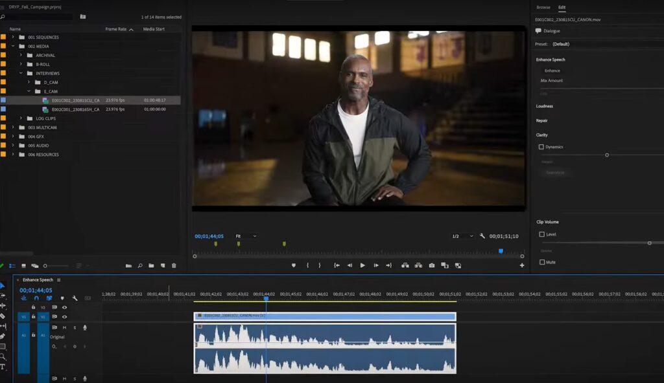
Task: Toggle the Snap magnet icon above the timeline
Action: click(36, 298)
